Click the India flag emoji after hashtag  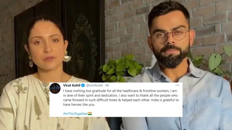90,113
